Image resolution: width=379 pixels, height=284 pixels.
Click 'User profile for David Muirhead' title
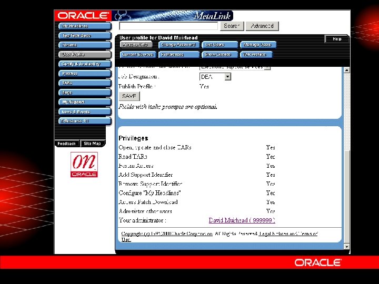[x=158, y=38]
